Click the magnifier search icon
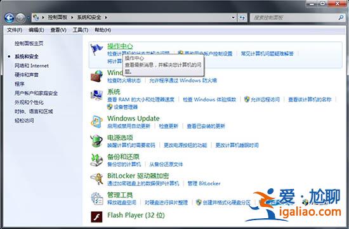349x229 pixels. point(341,17)
